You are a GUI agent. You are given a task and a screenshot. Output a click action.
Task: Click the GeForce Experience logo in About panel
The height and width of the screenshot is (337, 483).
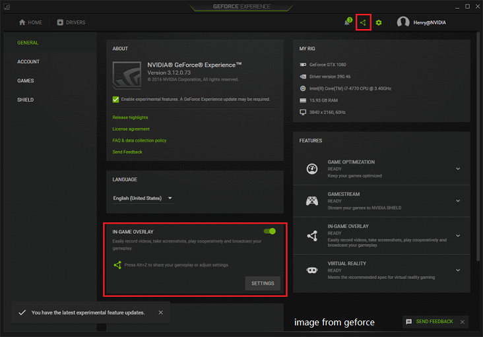[x=127, y=75]
